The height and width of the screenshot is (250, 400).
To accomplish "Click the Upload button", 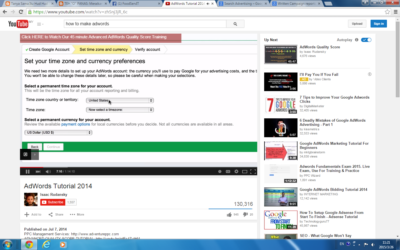I will (x=357, y=24).
